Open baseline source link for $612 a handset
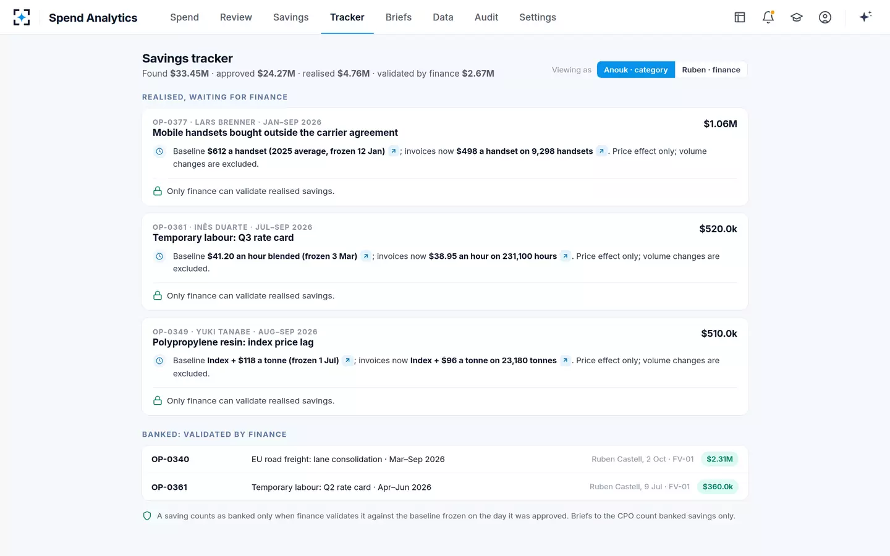The height and width of the screenshot is (556, 890). [x=393, y=151]
